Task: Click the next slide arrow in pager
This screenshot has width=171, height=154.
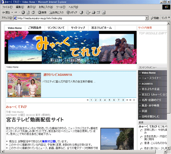Action: [x=127, y=100]
